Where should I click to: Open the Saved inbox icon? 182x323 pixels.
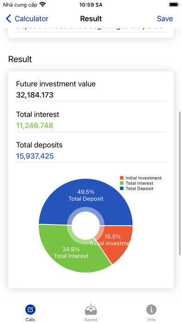[91, 309]
